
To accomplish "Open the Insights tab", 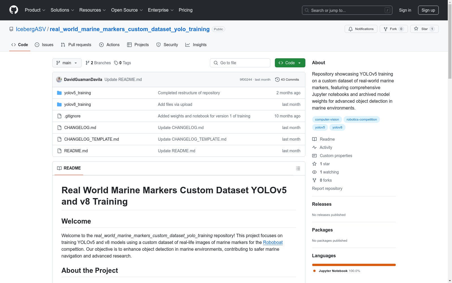I will [196, 45].
